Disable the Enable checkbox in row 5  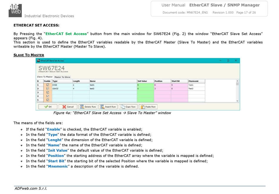[x=48, y=100]
